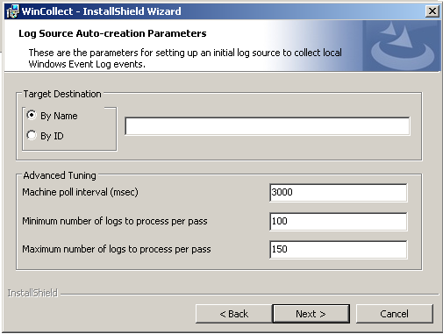The image size is (443, 334).
Task: Click the Advanced Tuning group heading
Action: pos(60,175)
